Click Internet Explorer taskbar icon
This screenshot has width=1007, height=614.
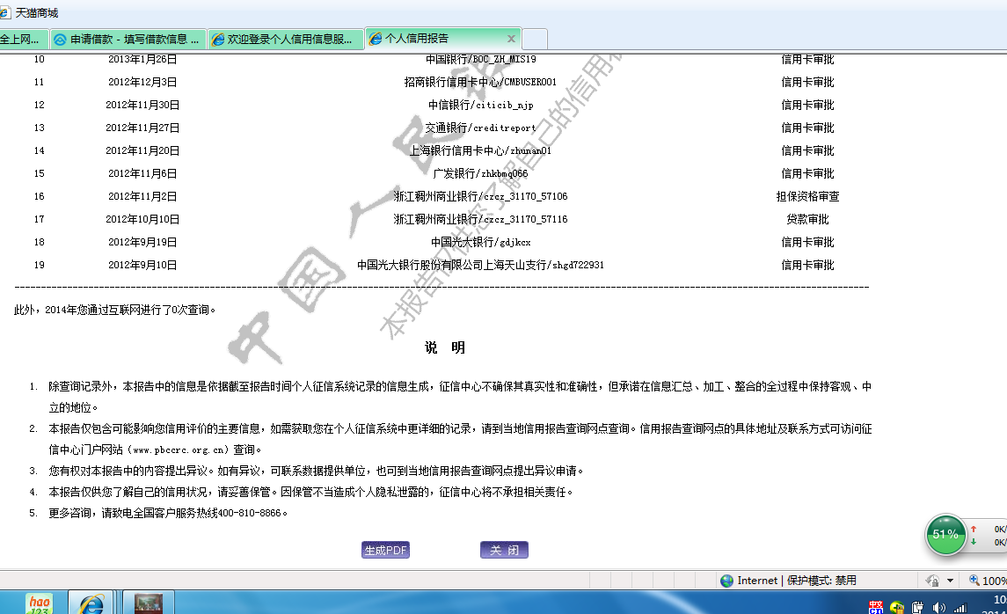click(91, 603)
